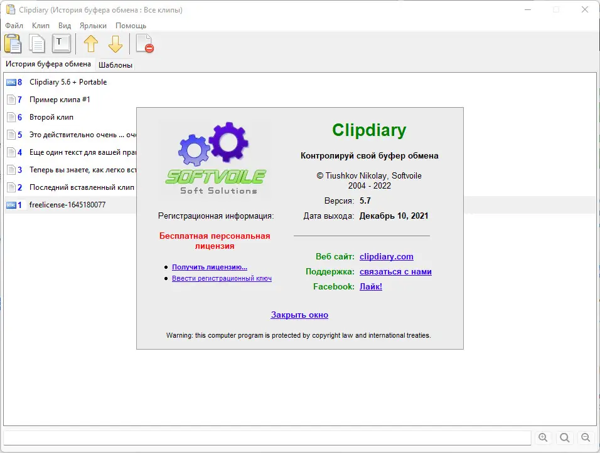Click the document icon of clip 5
Screen dimensions: 600x453
(x=11, y=135)
